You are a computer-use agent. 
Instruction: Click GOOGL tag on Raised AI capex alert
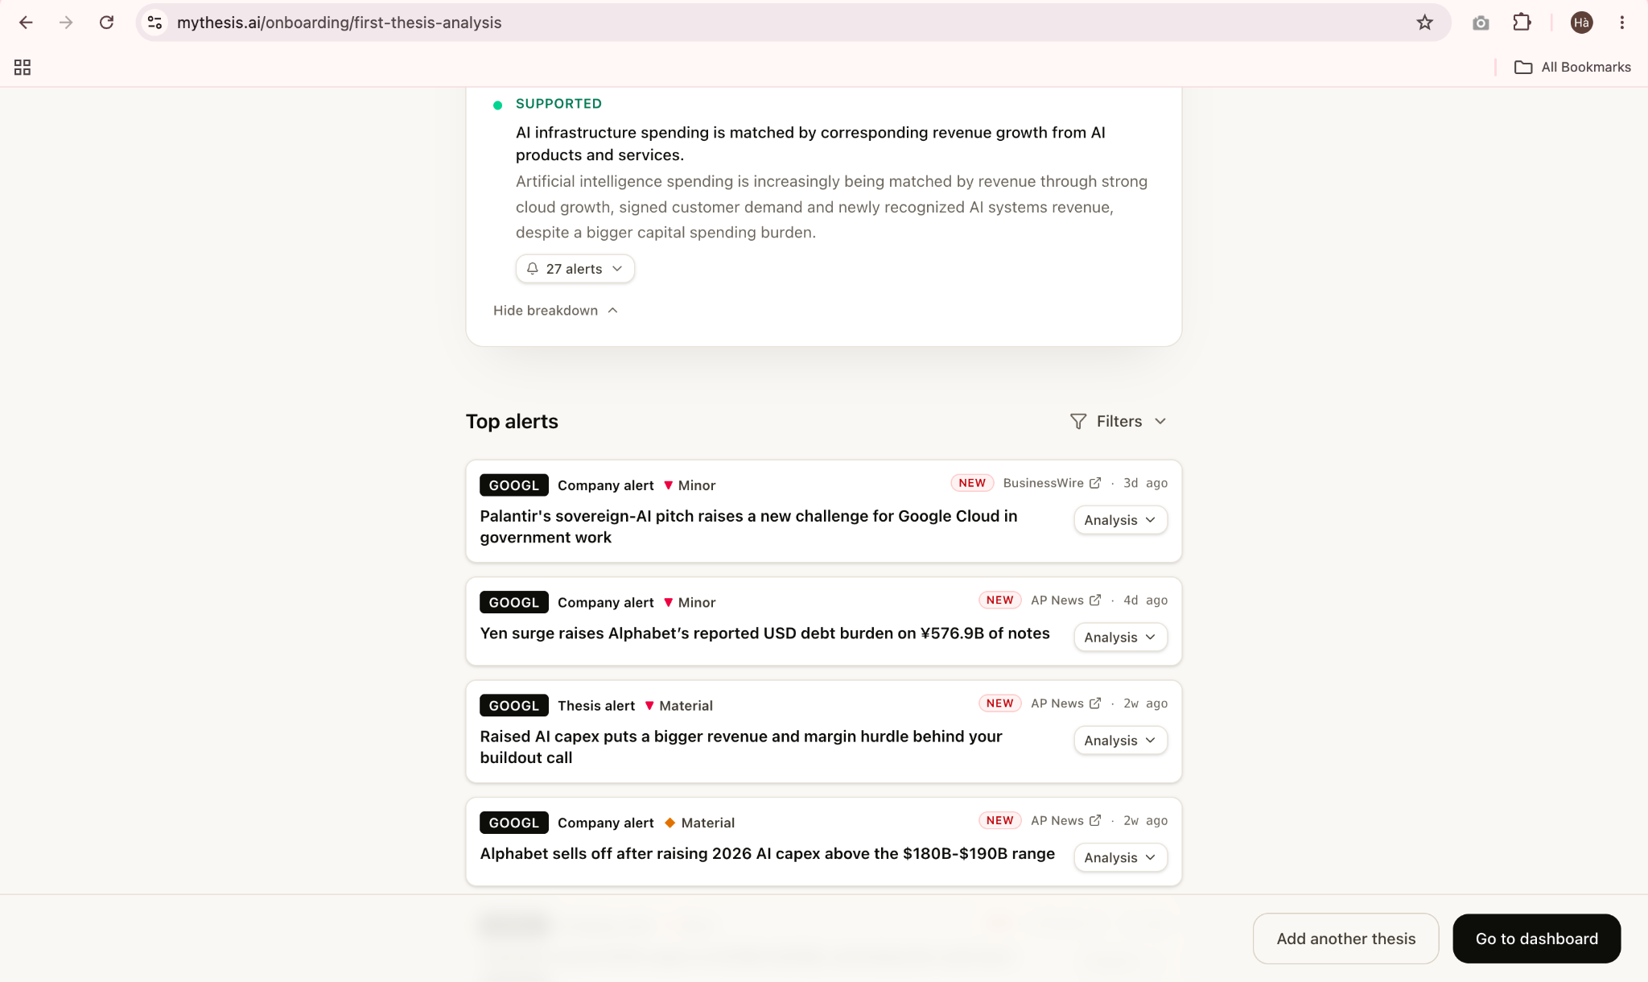[x=514, y=706]
